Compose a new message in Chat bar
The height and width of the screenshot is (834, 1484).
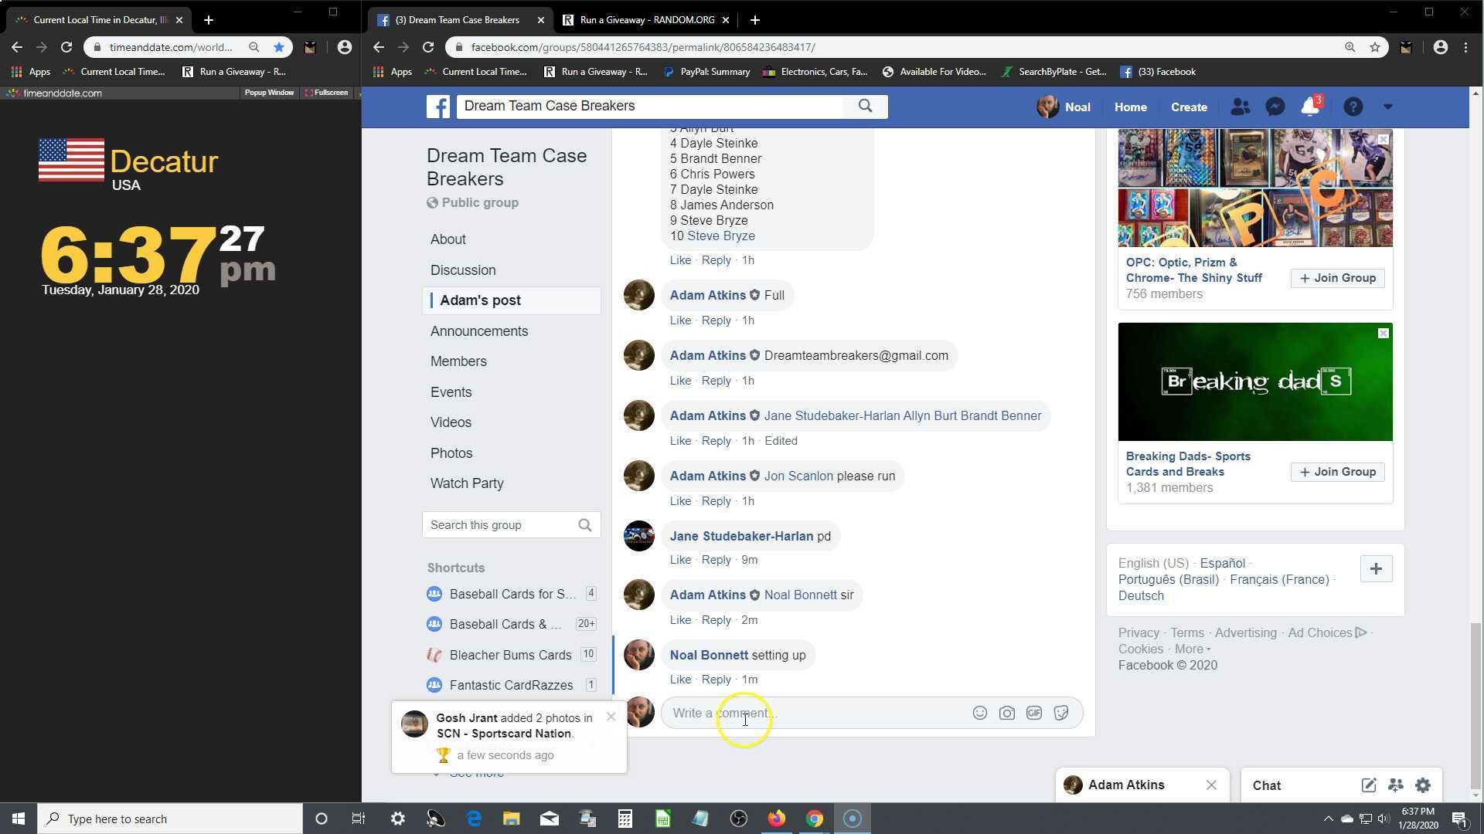[x=1368, y=785]
